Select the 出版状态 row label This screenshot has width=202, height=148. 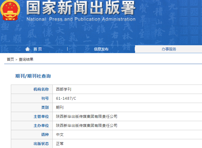pyautogui.click(x=41, y=144)
